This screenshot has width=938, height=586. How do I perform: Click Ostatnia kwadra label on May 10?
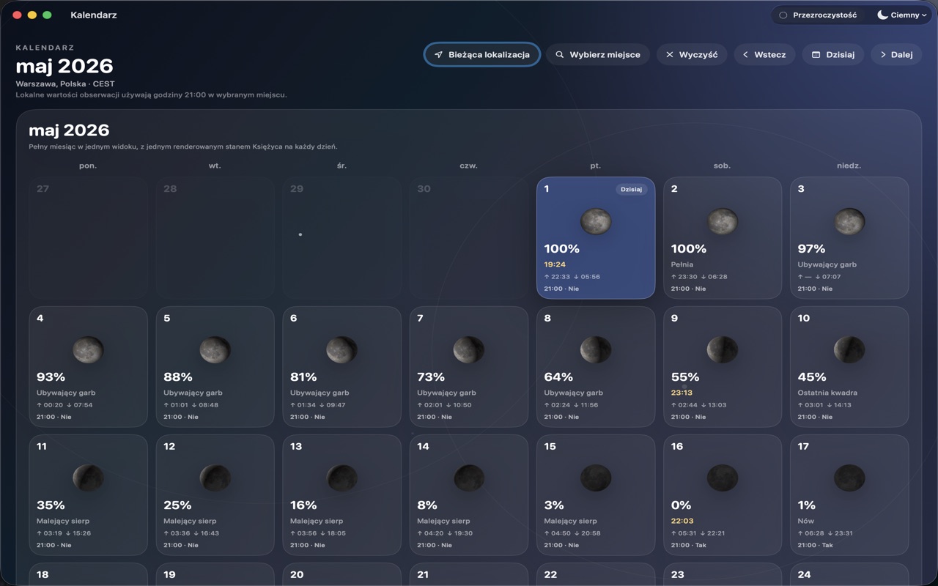827,393
